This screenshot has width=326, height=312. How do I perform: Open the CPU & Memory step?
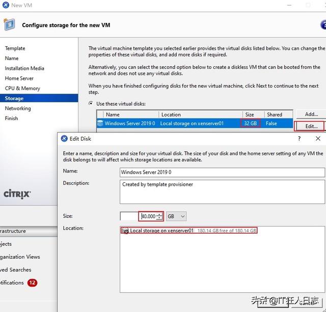coord(22,88)
